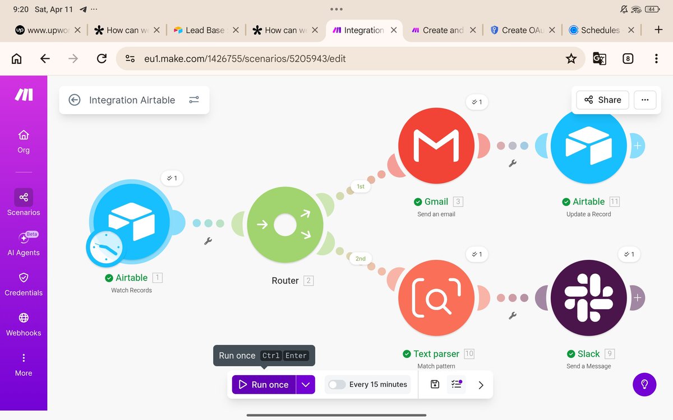Add a module after the Slack module
The height and width of the screenshot is (420, 673).
tap(637, 298)
